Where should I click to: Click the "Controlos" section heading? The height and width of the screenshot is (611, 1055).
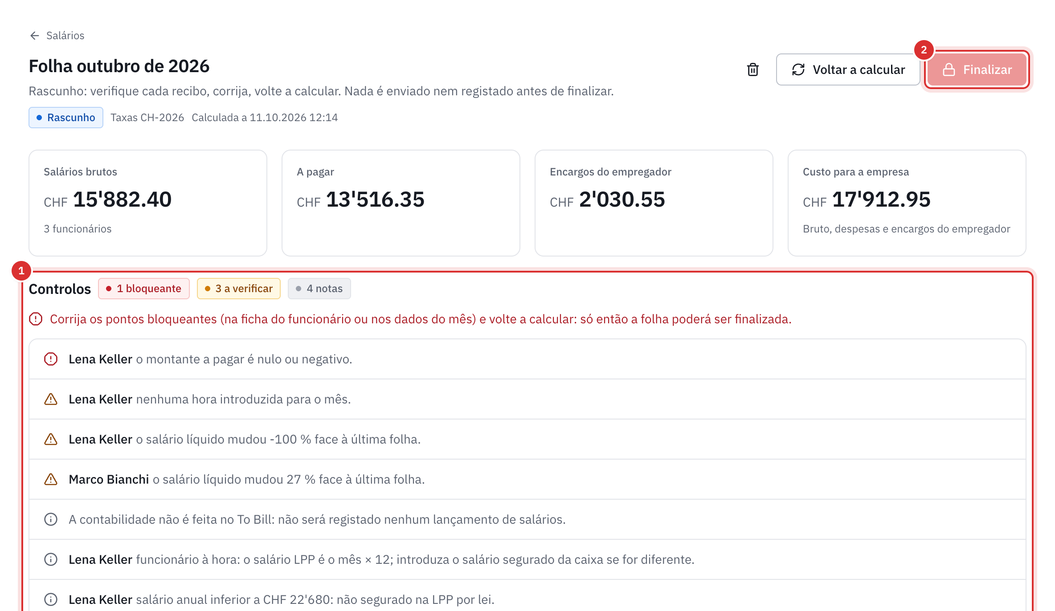point(60,289)
